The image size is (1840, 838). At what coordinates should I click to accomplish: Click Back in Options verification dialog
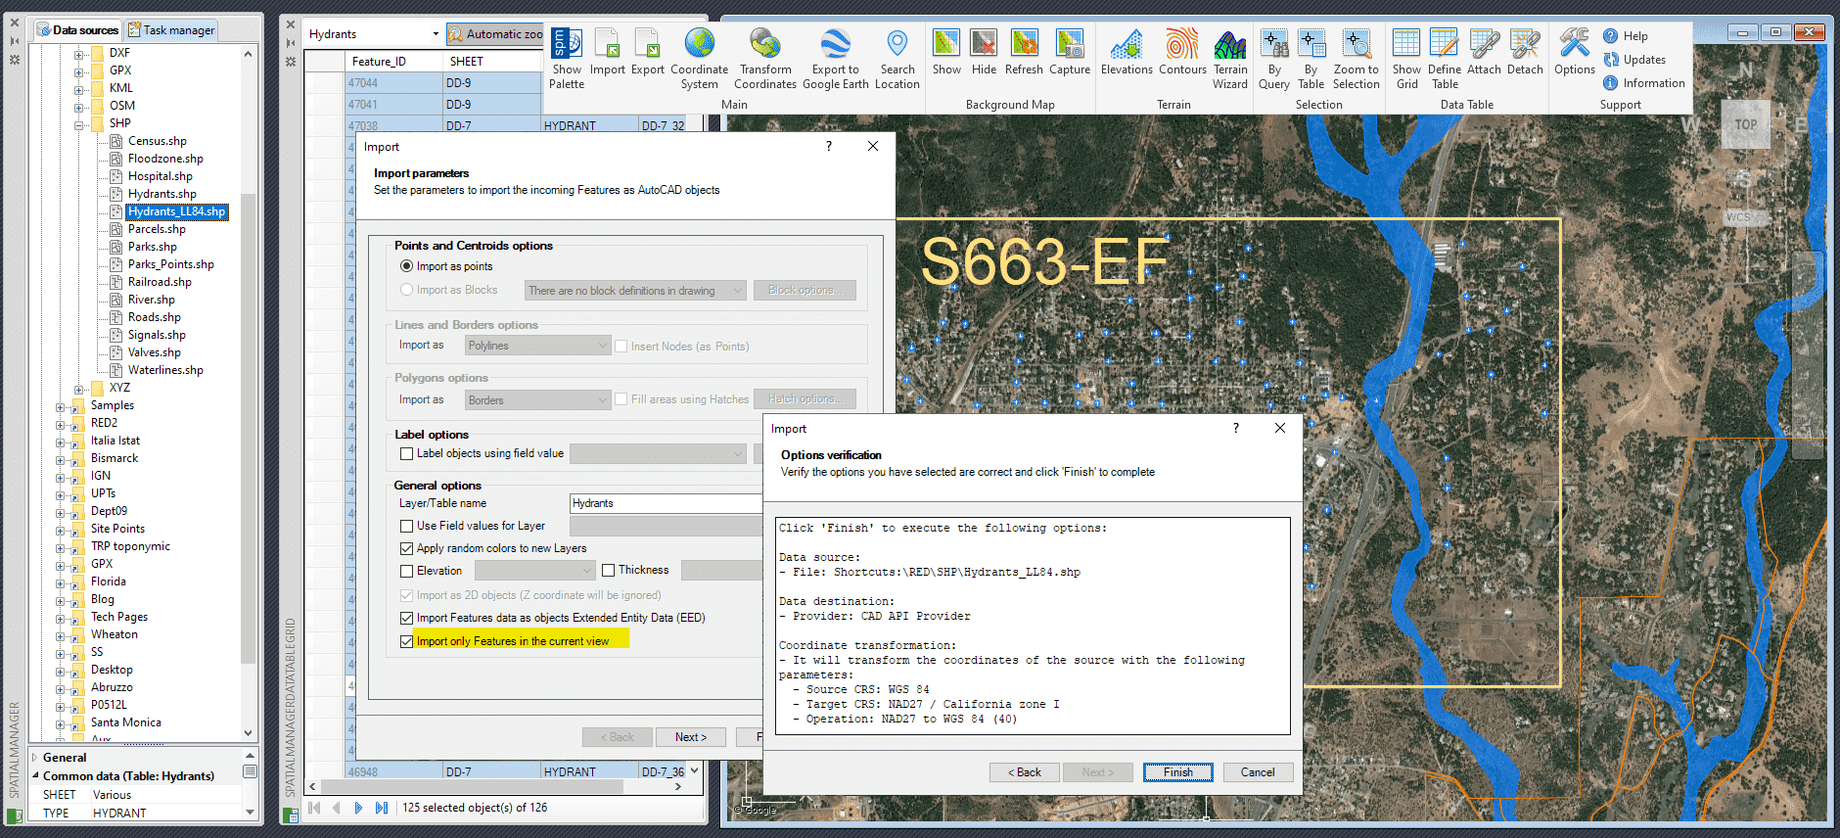click(1025, 772)
